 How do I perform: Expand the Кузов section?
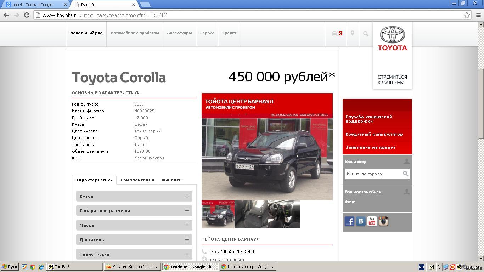(x=134, y=196)
